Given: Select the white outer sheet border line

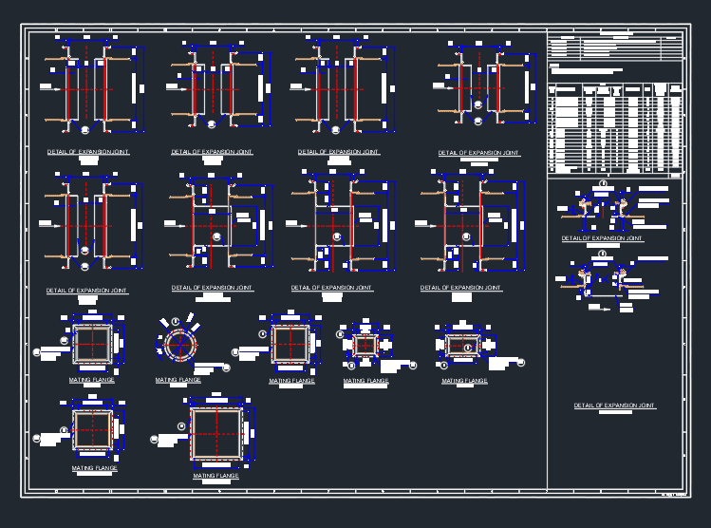Looking at the screenshot, I should click(356, 24).
